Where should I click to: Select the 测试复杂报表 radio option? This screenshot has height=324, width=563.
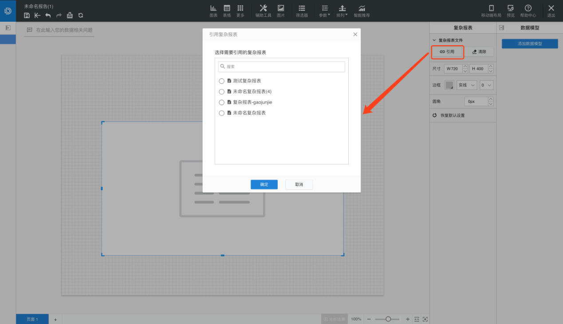pos(222,81)
